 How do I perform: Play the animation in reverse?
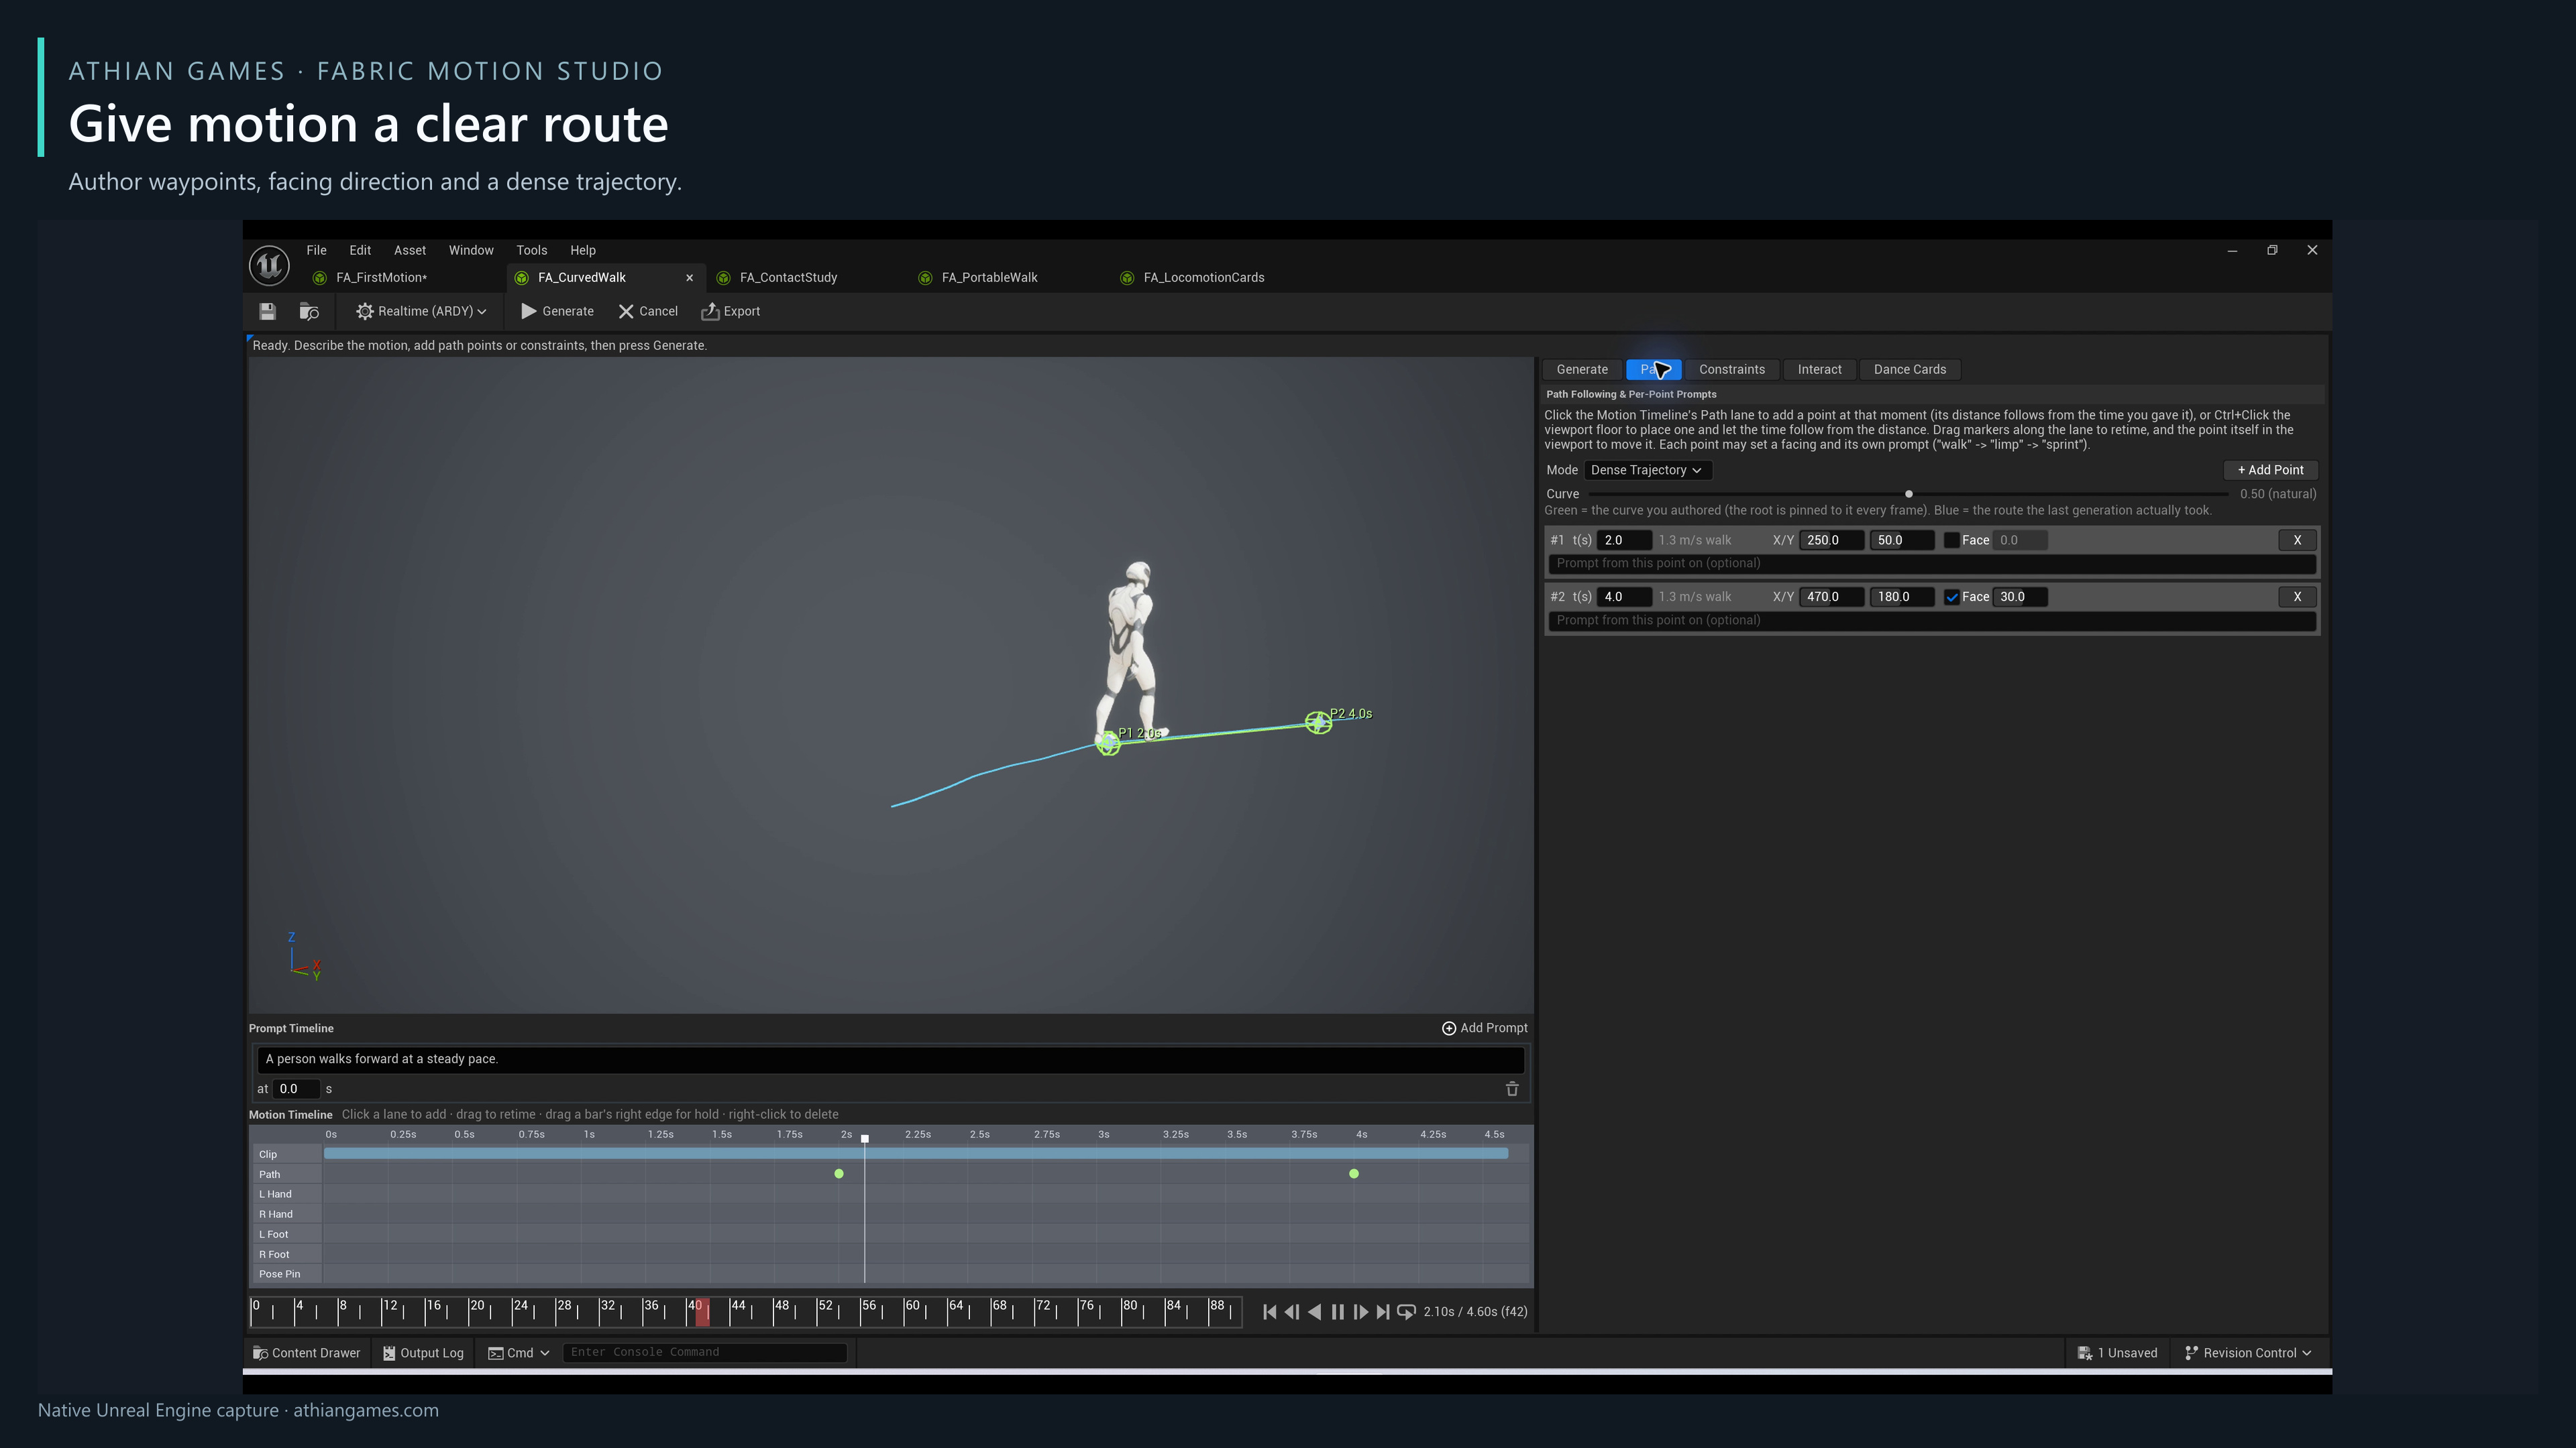[1315, 1312]
